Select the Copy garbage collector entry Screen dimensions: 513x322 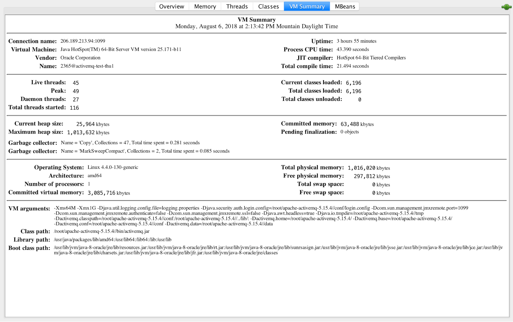click(130, 143)
